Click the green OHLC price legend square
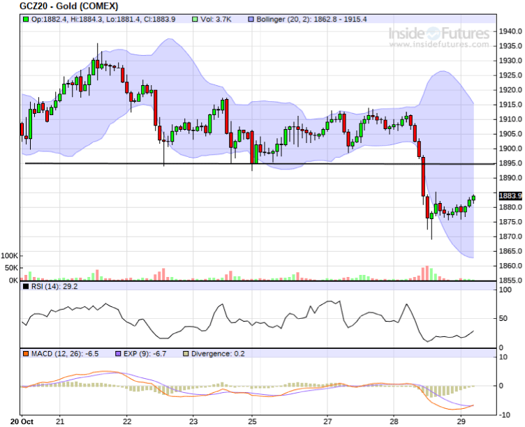This screenshot has height=427, width=525. point(26,20)
